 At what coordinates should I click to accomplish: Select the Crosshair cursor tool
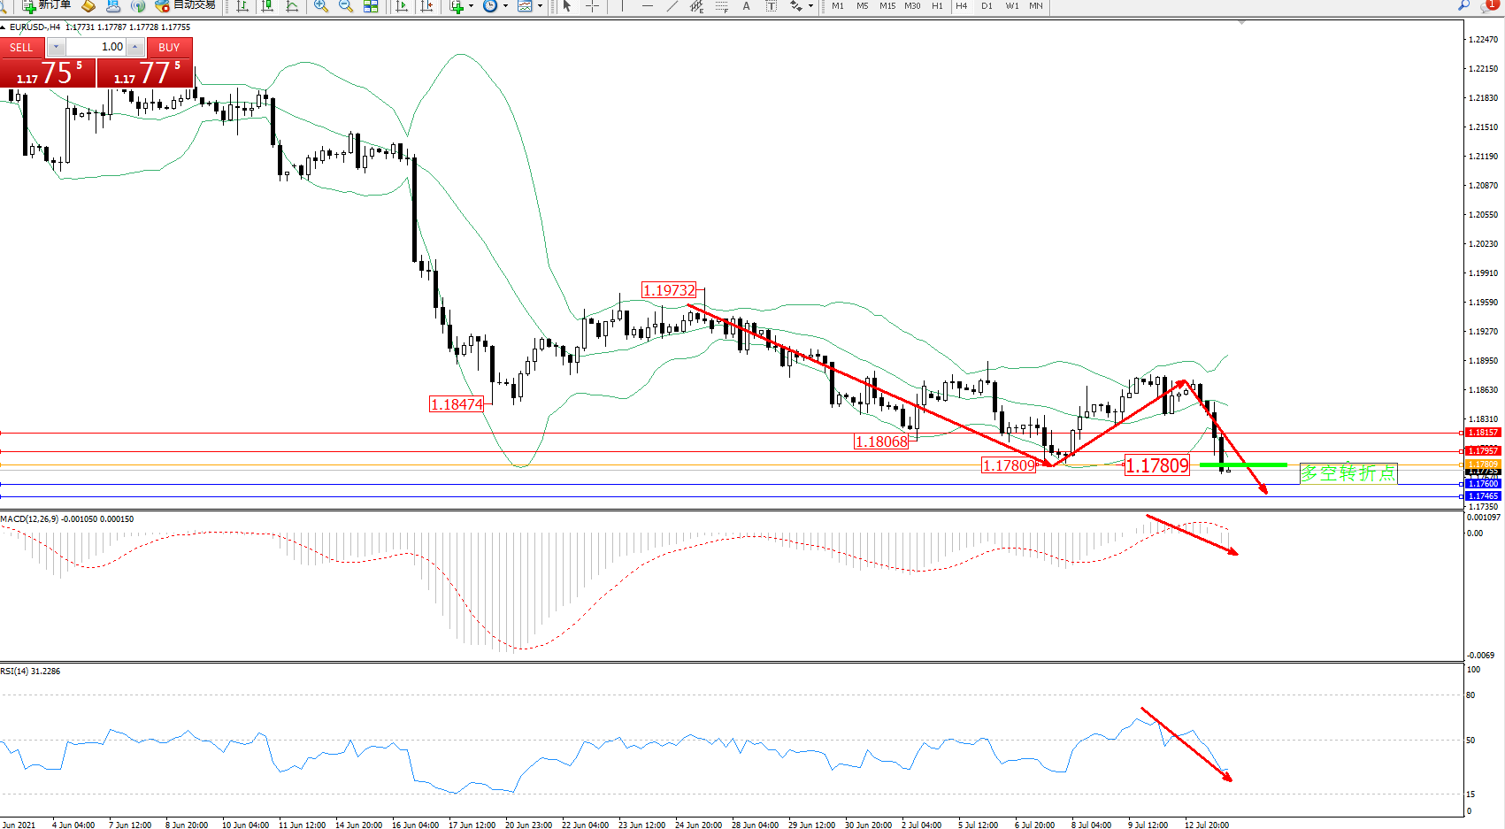pos(592,6)
